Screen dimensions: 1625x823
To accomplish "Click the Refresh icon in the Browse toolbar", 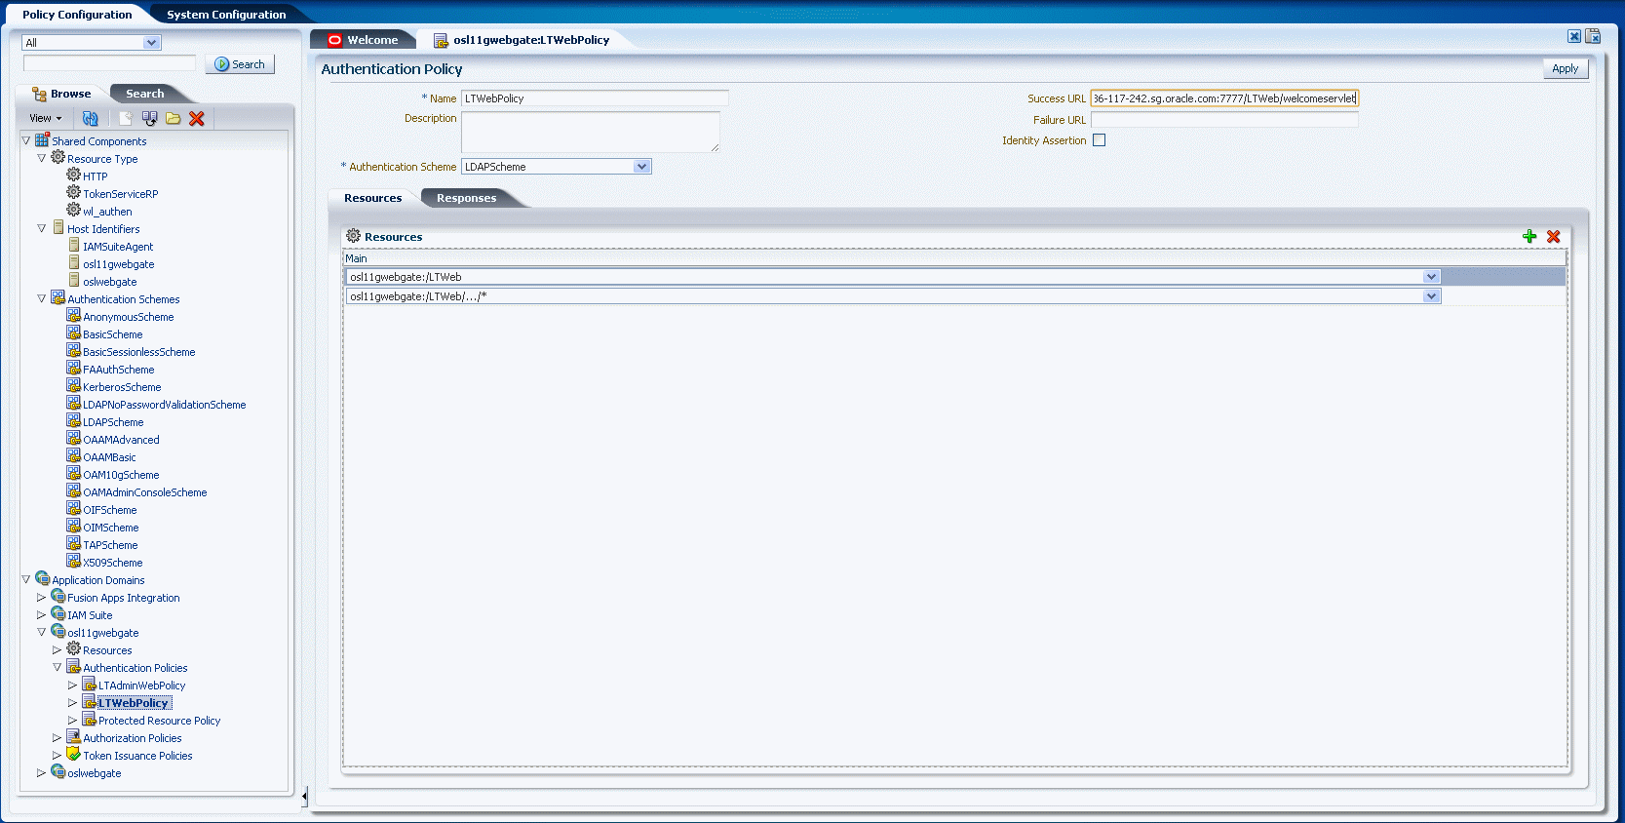I will 90,118.
